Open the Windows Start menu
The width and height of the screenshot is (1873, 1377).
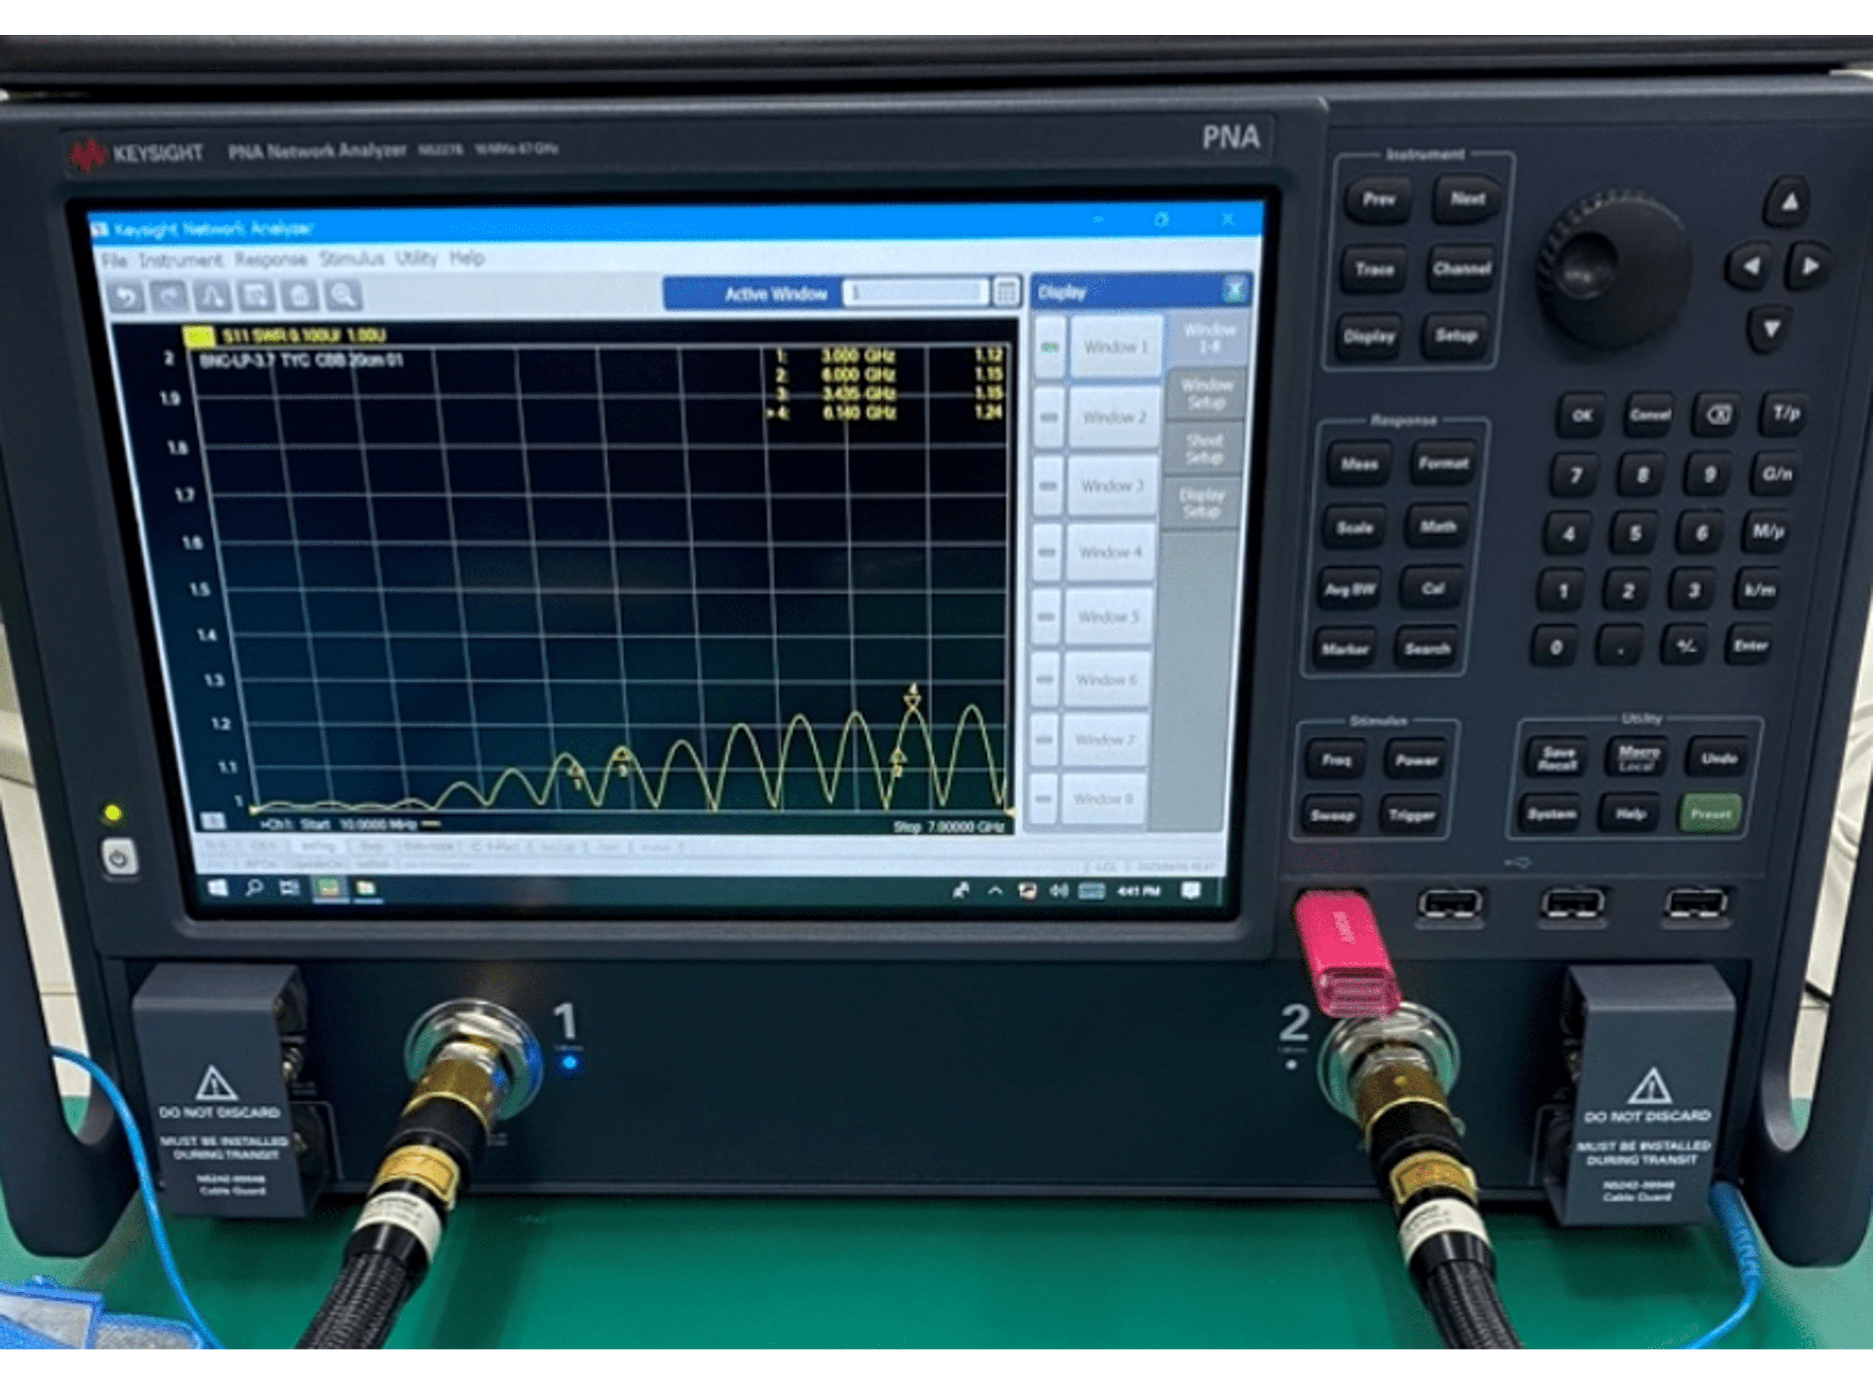click(217, 889)
